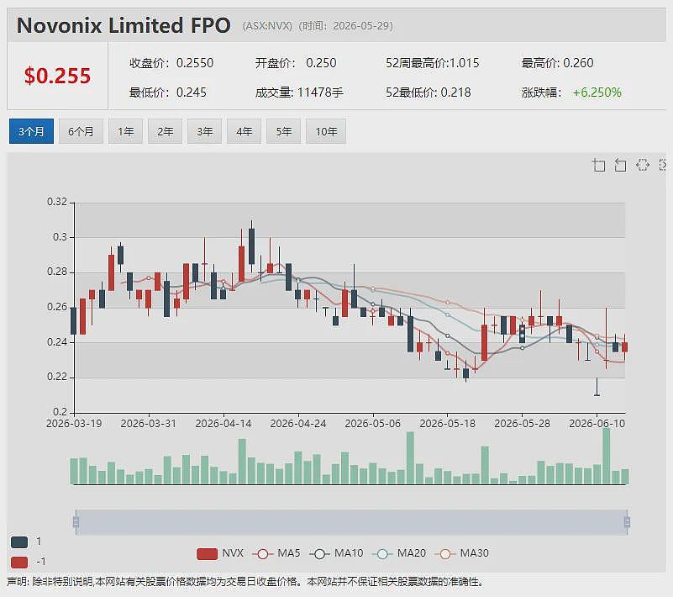Click the 2026-05-06 axis label
This screenshot has height=597, width=673.
[372, 424]
